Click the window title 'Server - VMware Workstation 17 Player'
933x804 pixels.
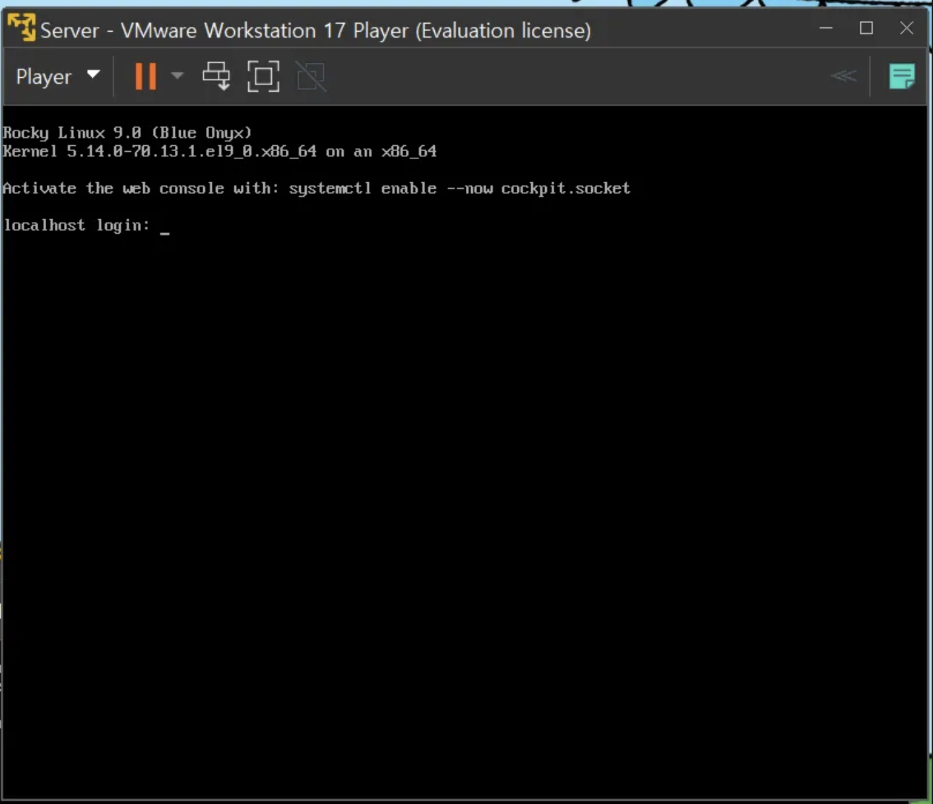315,30
